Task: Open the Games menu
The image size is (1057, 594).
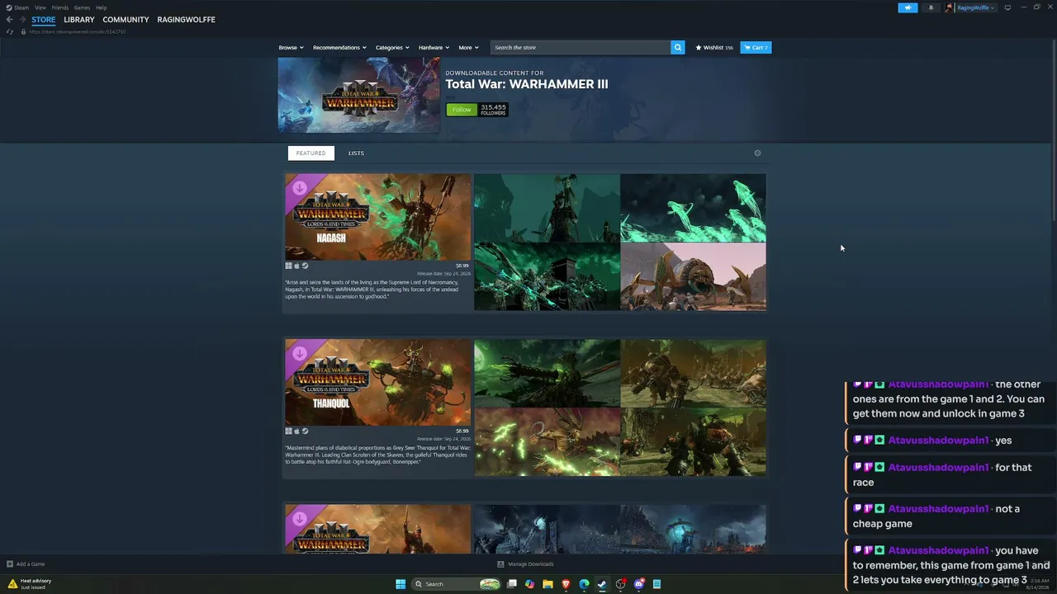Action: [83, 7]
